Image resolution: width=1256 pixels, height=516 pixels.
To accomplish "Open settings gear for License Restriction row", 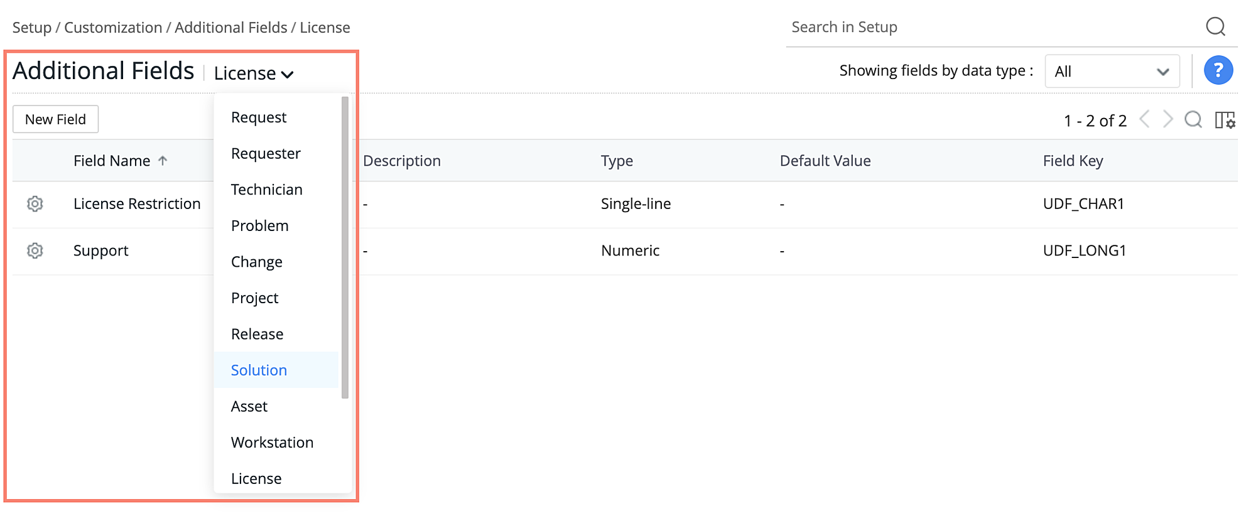I will tap(35, 204).
